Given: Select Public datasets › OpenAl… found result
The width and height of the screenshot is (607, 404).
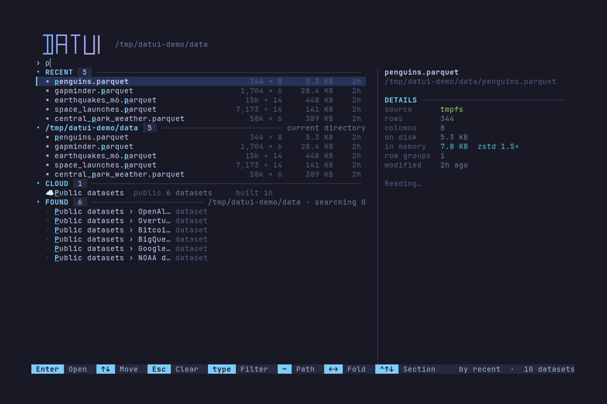Looking at the screenshot, I should coord(201,211).
